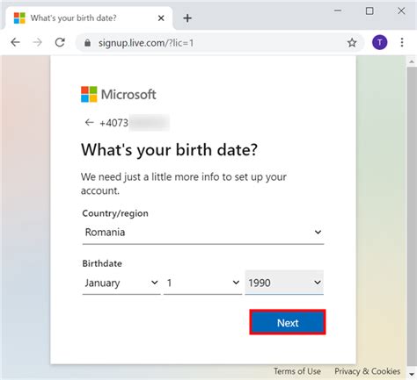Open the 1990 year dropdown
Screen dimensions: 417x380
(284, 283)
